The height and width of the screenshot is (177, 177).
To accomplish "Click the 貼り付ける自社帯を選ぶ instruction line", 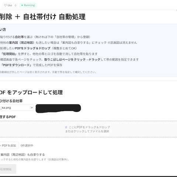I will pyautogui.click(x=45, y=37).
